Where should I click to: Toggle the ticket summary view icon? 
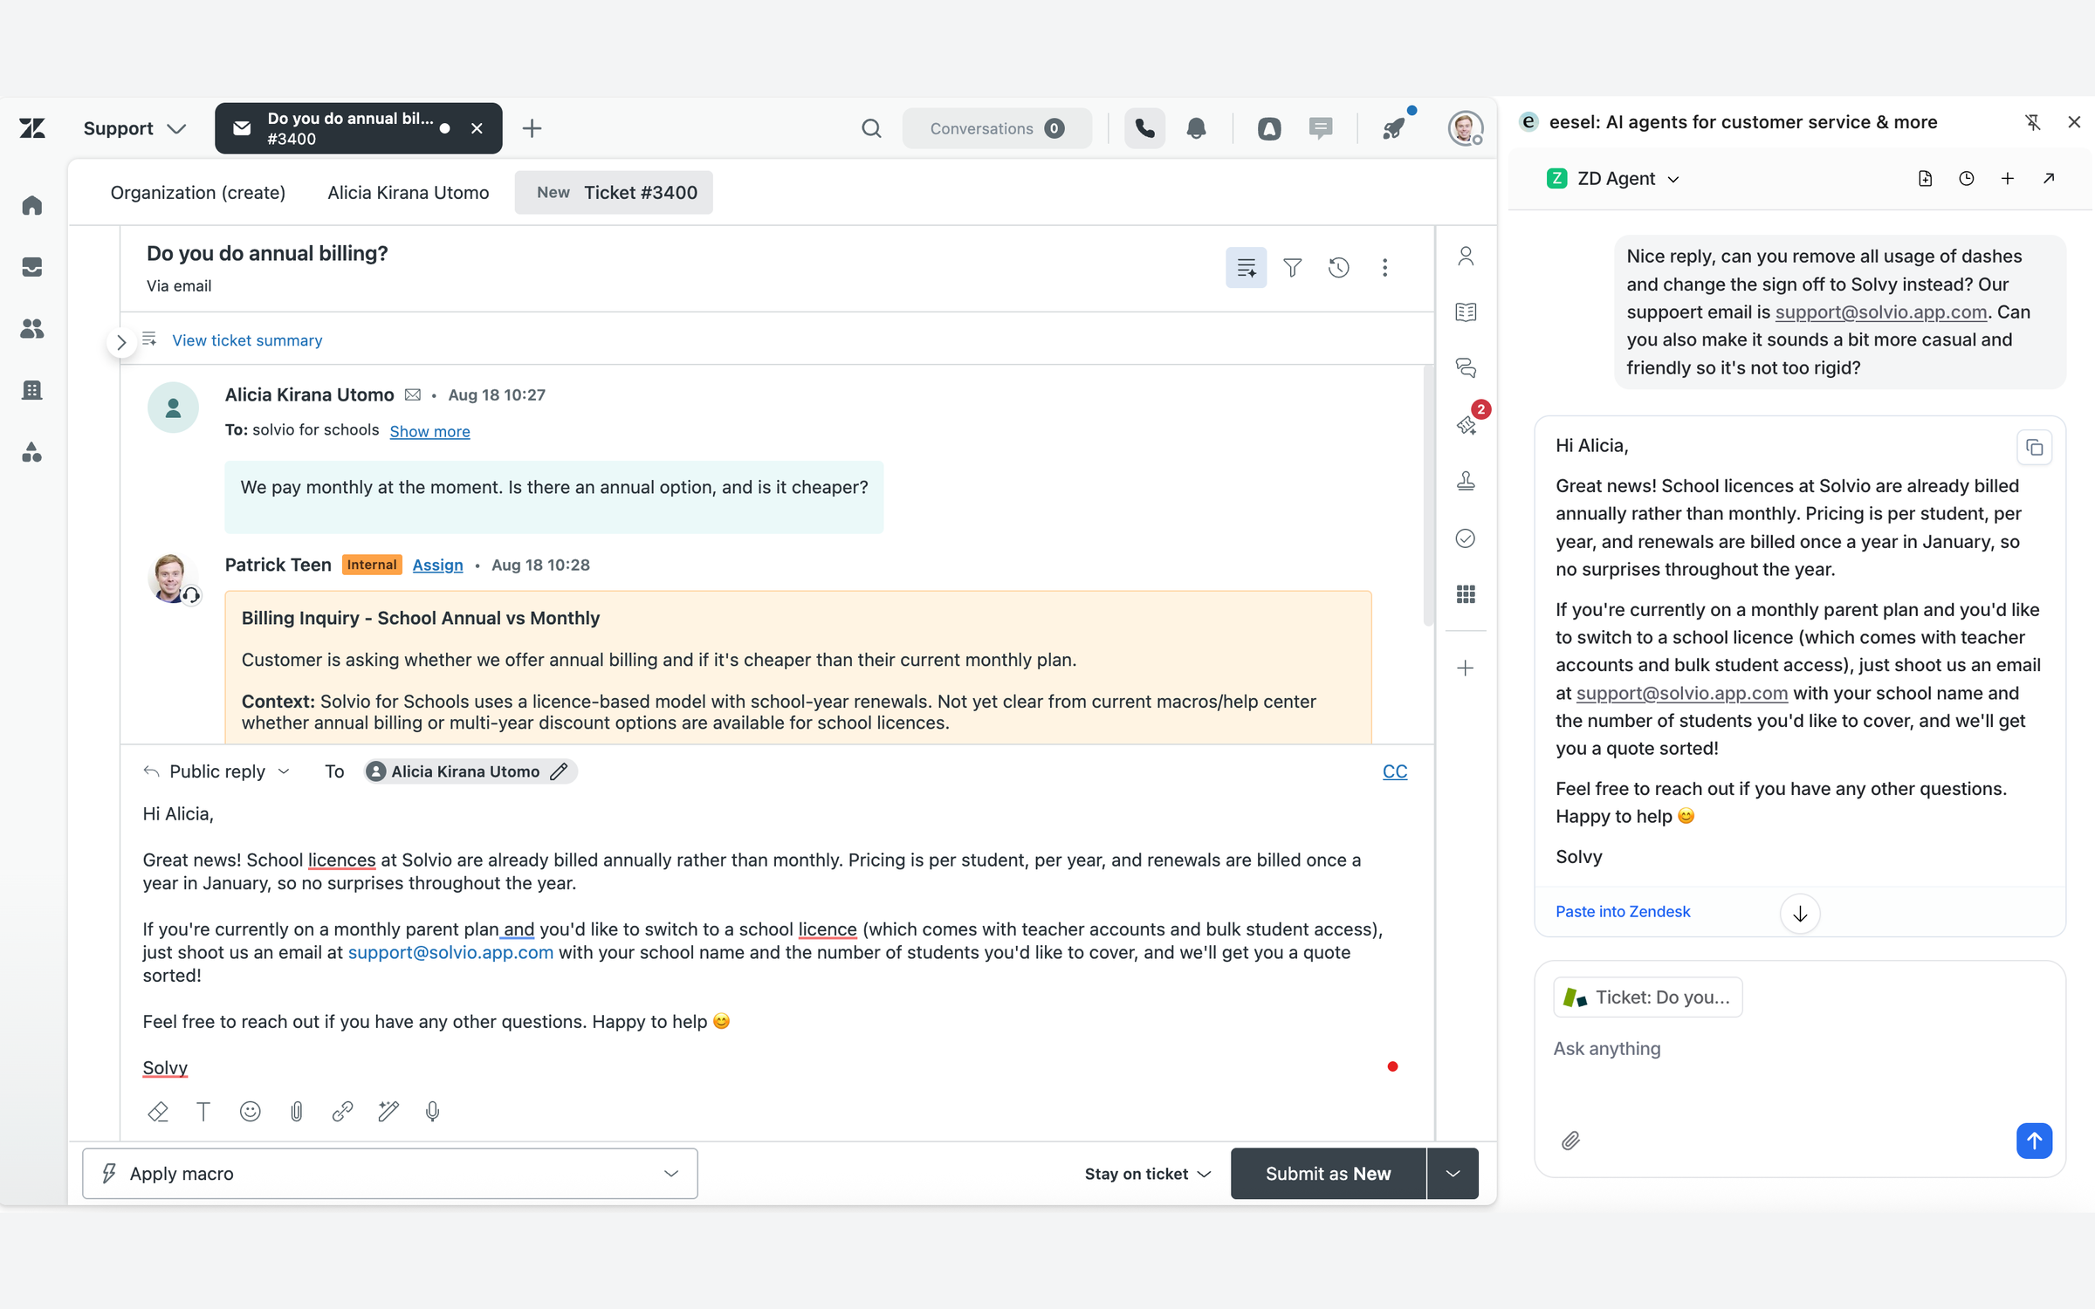click(1246, 268)
